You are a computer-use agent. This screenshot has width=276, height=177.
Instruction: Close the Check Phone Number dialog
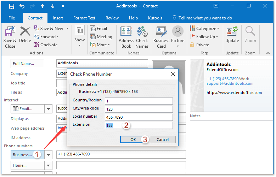[173, 74]
